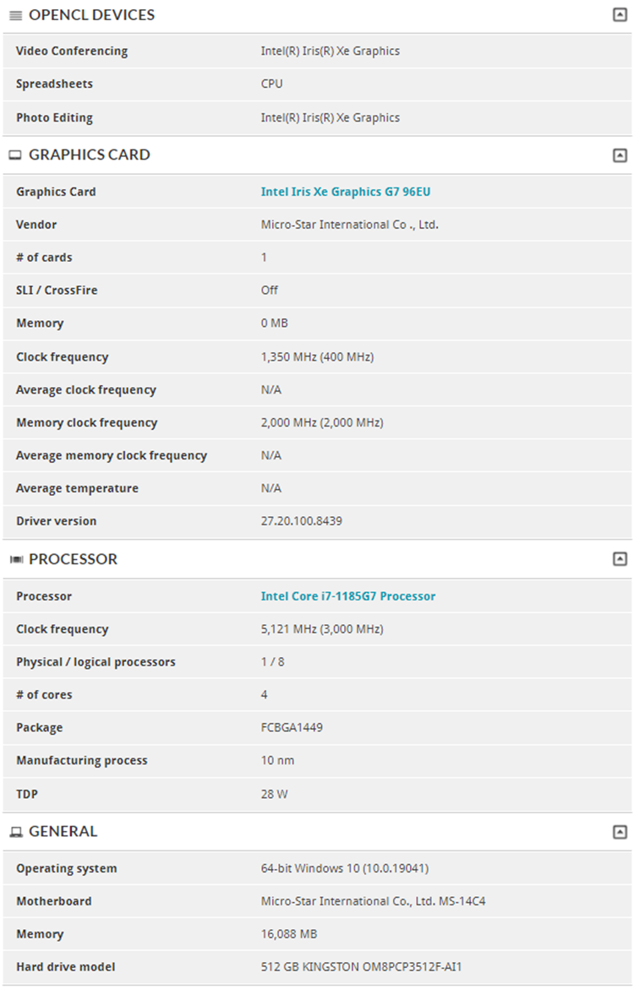Click the GENERAL heading
This screenshot has height=989, width=634.
(x=63, y=832)
